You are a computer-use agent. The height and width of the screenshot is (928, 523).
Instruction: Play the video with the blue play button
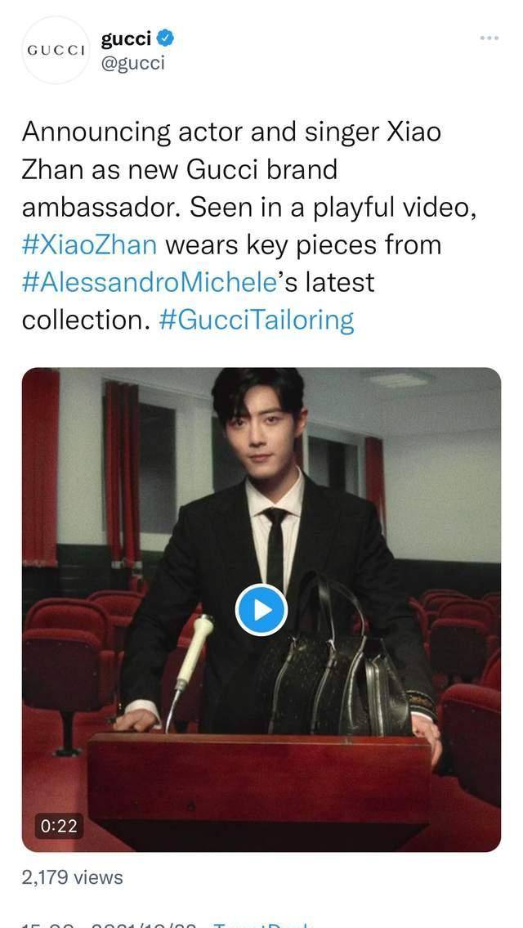coord(261,610)
